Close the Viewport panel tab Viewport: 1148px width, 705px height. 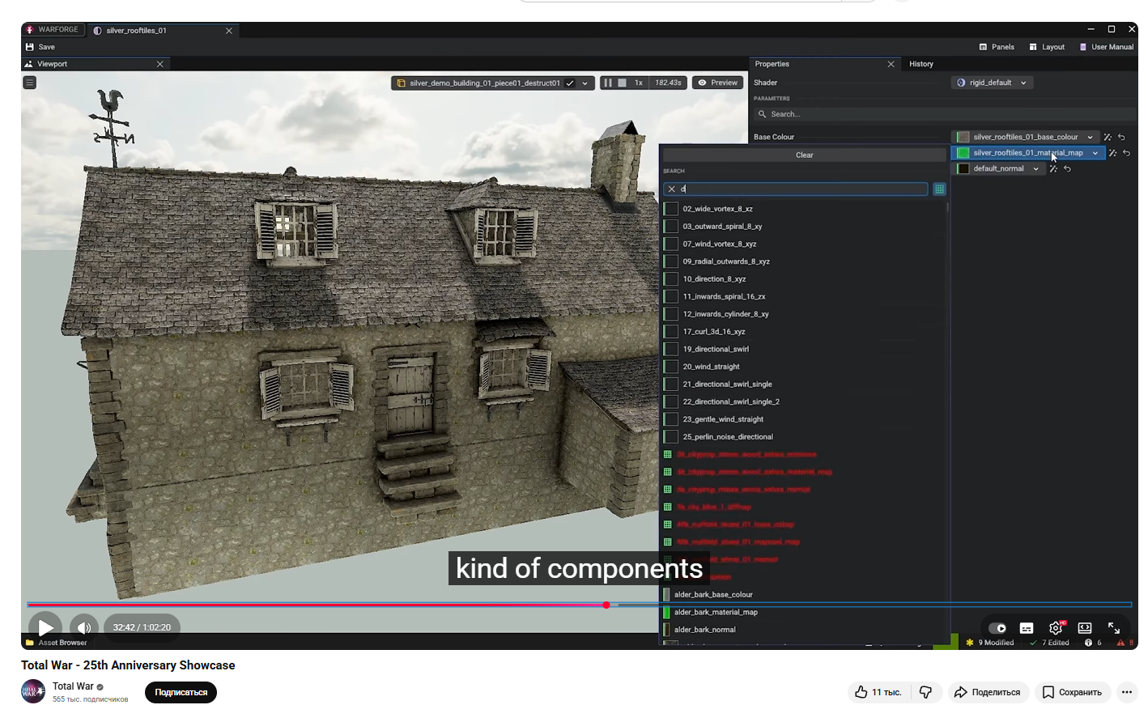coord(160,64)
